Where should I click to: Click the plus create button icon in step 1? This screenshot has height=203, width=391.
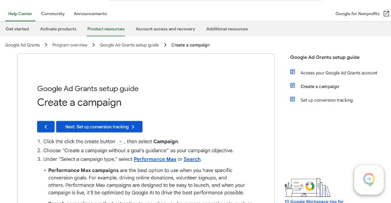(120, 141)
